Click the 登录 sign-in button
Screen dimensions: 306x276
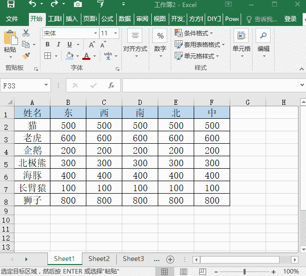point(291,19)
